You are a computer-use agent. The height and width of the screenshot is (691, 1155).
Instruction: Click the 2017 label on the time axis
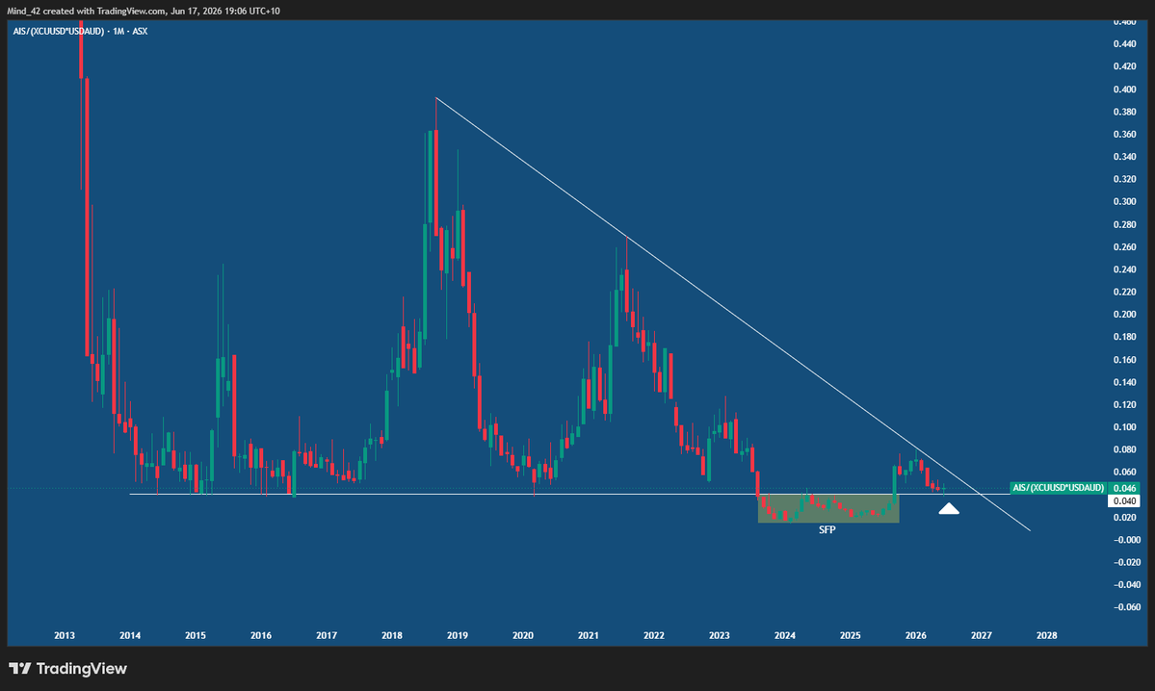pyautogui.click(x=327, y=636)
